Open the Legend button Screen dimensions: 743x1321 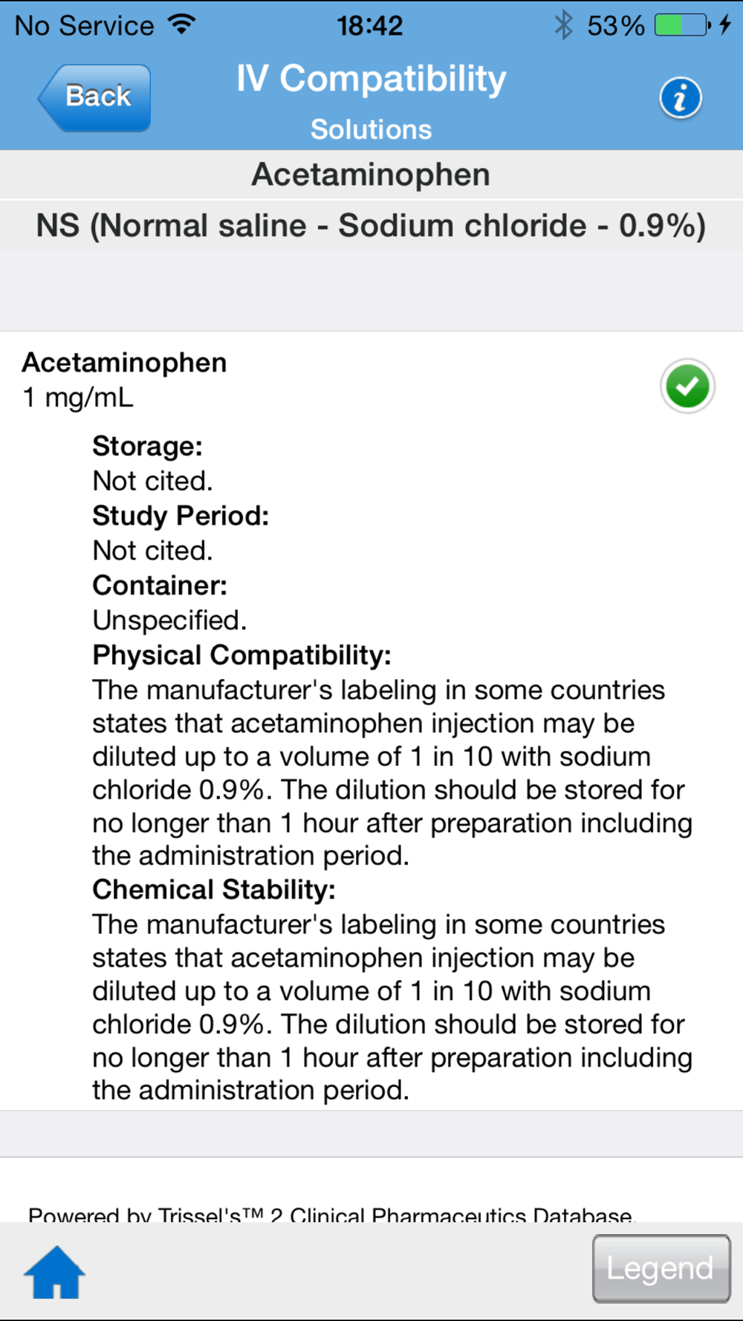click(x=661, y=1269)
